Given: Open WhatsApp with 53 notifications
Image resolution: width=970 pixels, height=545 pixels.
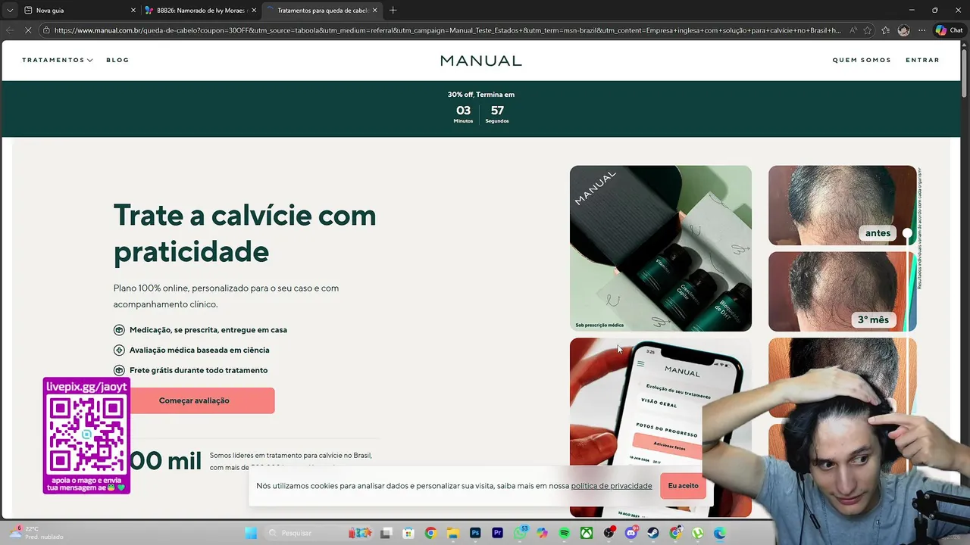Looking at the screenshot, I should click(520, 533).
